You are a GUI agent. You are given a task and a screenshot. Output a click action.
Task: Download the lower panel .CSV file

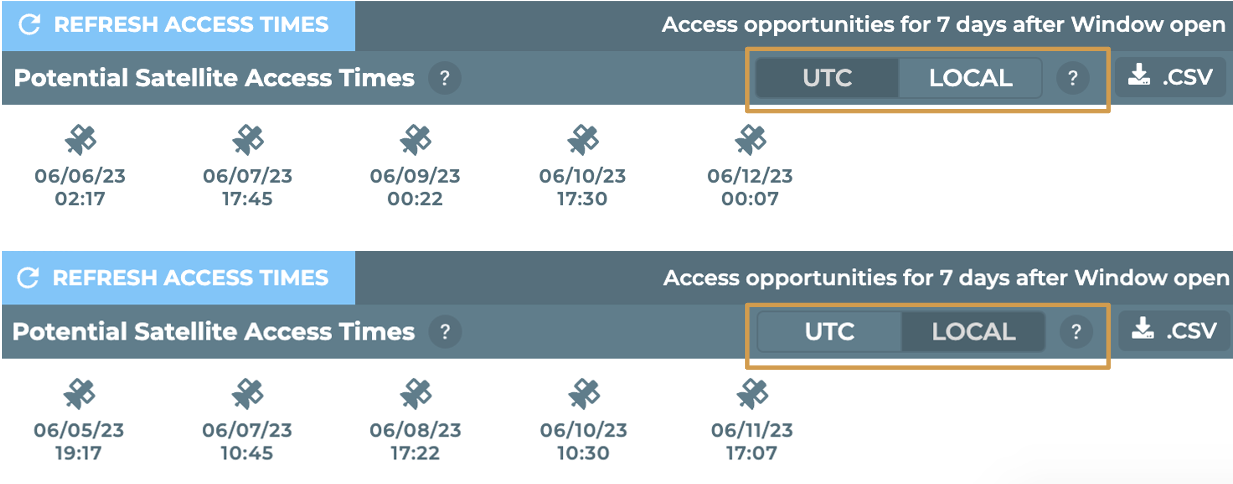pyautogui.click(x=1174, y=331)
